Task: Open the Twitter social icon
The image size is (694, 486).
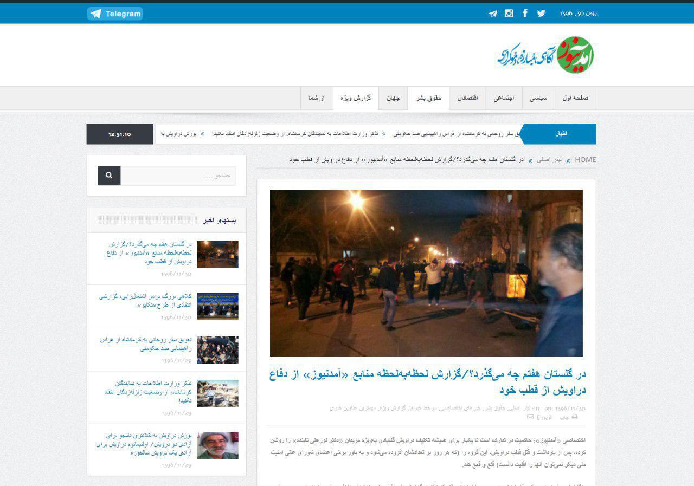Action: click(541, 14)
